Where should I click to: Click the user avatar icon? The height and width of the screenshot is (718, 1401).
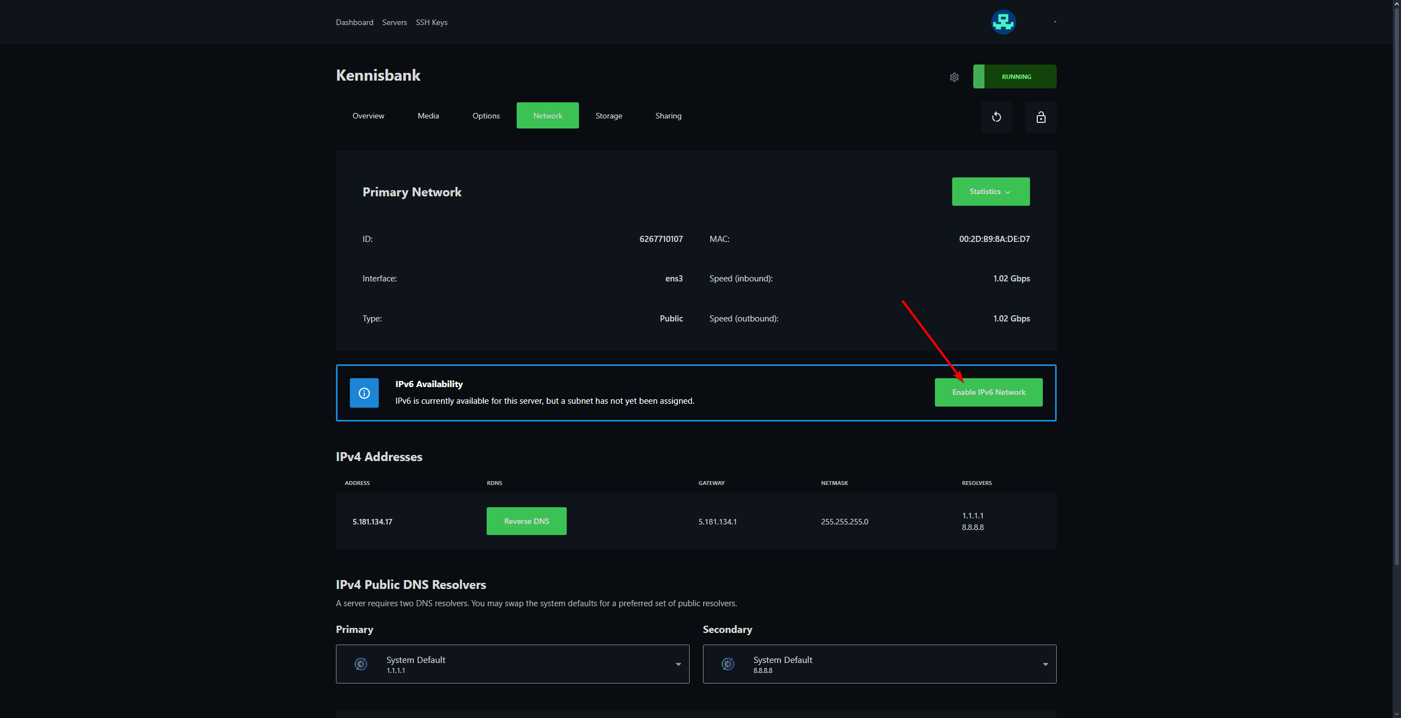coord(1003,22)
